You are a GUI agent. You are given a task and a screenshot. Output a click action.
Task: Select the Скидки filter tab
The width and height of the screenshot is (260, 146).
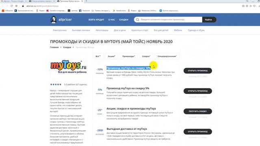tap(146, 56)
